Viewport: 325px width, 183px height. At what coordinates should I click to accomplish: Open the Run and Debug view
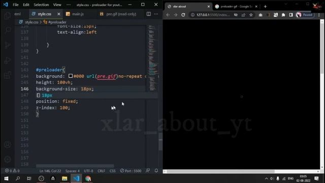click(x=8, y=60)
